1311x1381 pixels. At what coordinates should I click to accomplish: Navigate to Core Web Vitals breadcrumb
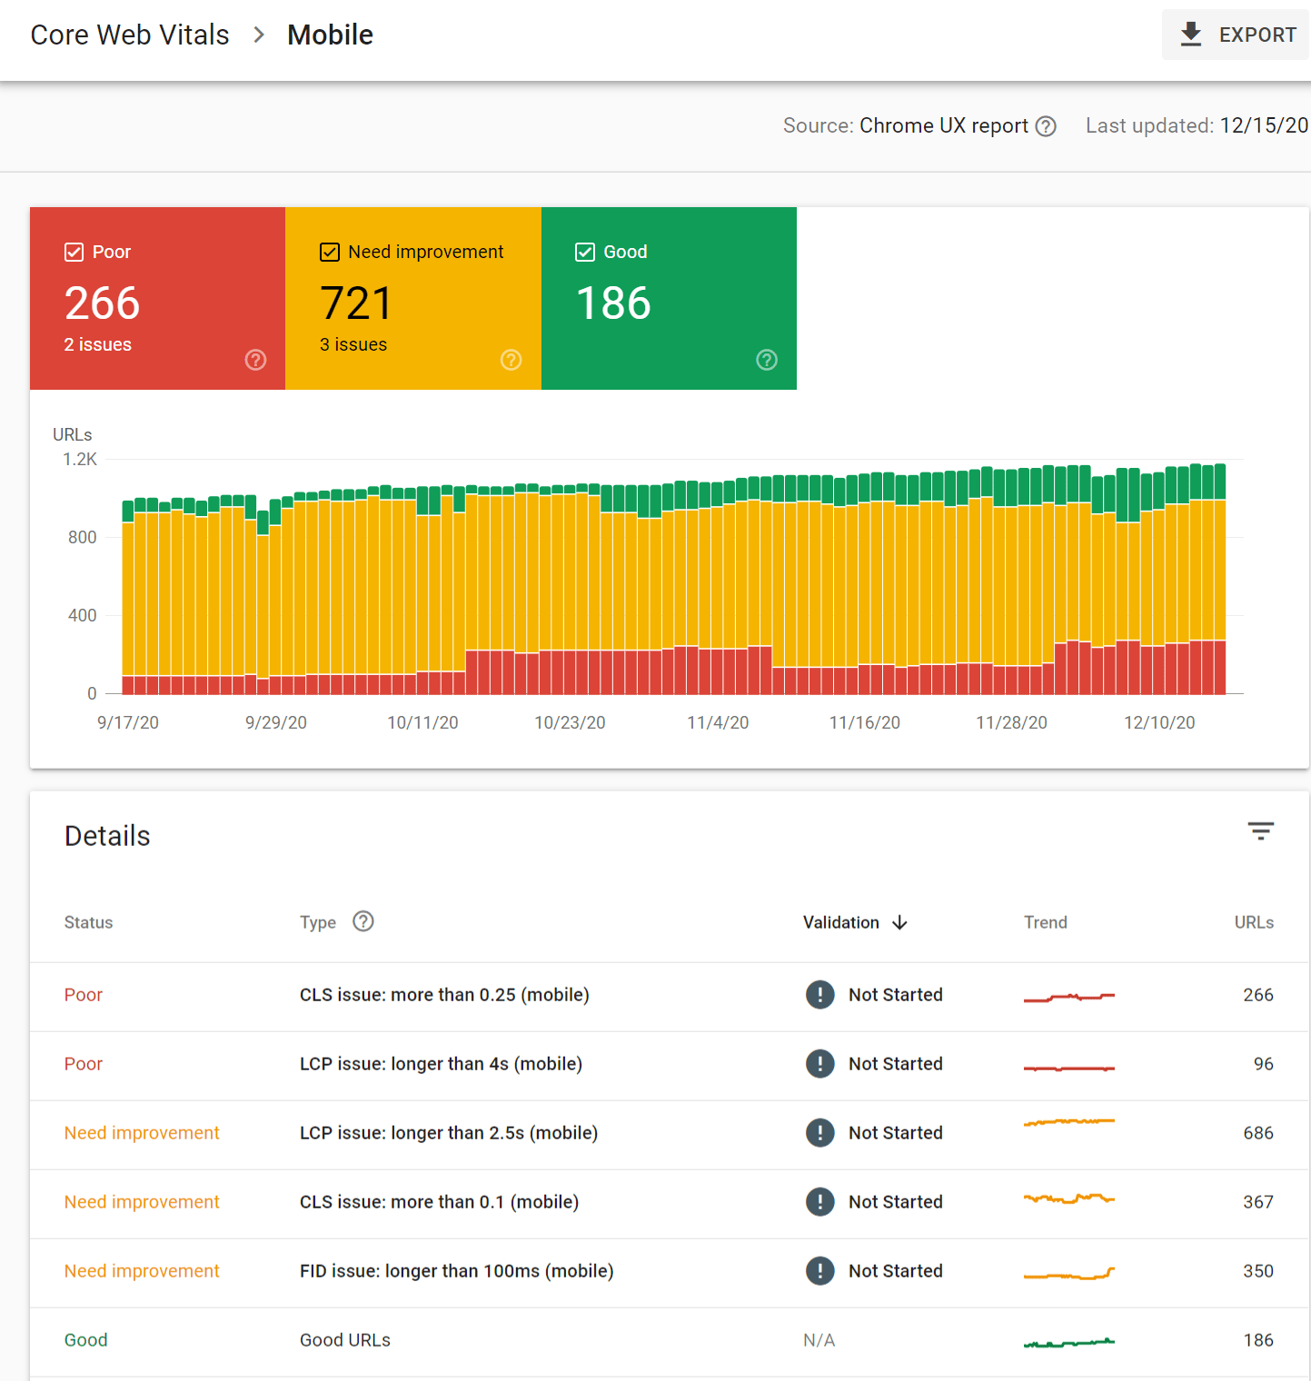click(x=129, y=35)
